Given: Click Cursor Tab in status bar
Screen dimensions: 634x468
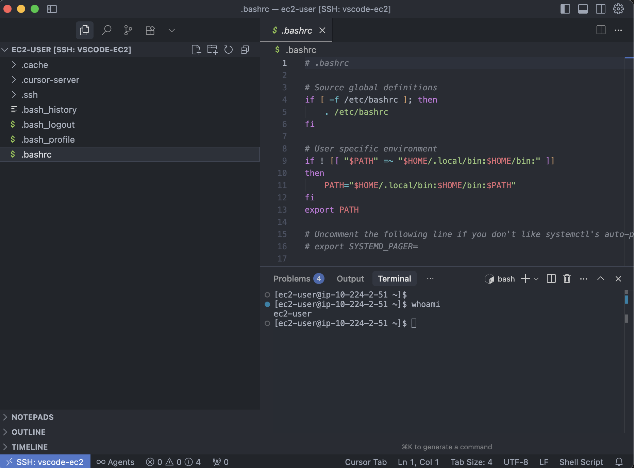Looking at the screenshot, I should (366, 462).
